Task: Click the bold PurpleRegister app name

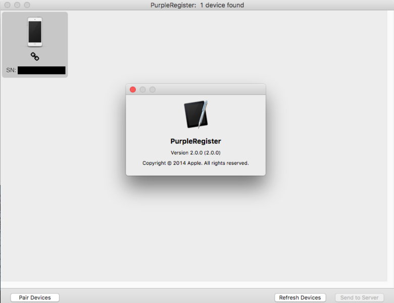Action: click(195, 141)
